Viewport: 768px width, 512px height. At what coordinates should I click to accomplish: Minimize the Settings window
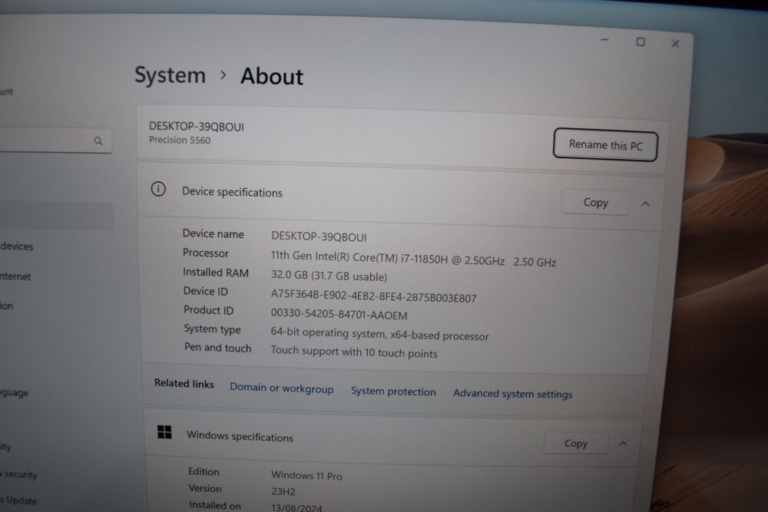(x=604, y=40)
